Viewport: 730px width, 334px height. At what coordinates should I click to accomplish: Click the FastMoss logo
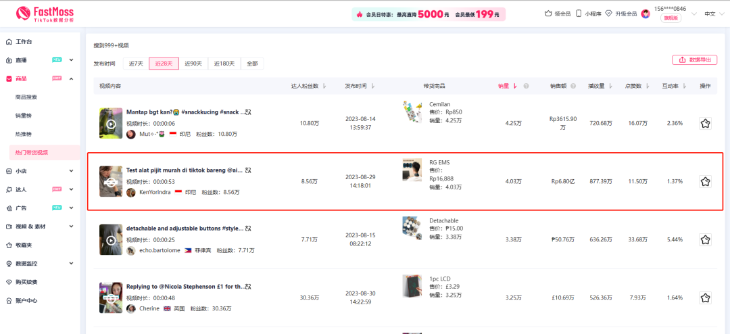coord(45,14)
